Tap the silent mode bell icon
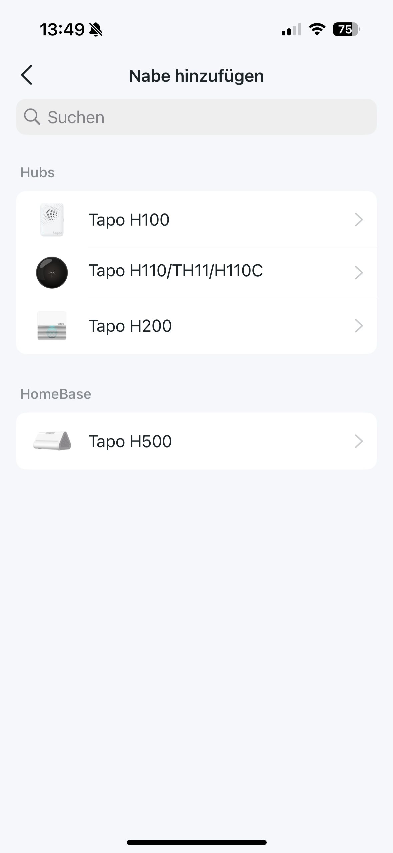Viewport: 393px width, 853px height. (96, 30)
